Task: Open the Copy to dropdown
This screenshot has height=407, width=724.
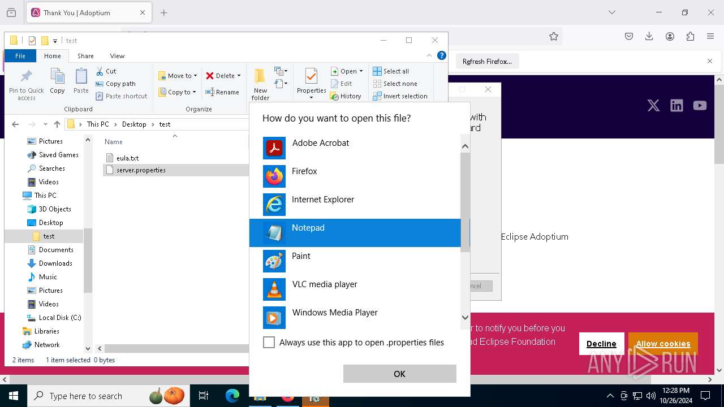Action: (177, 92)
